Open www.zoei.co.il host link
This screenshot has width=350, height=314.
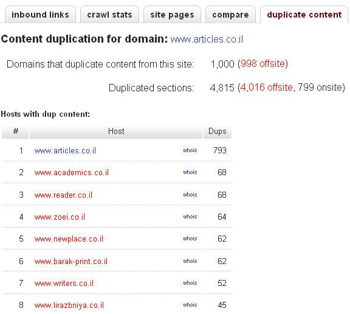coord(60,217)
